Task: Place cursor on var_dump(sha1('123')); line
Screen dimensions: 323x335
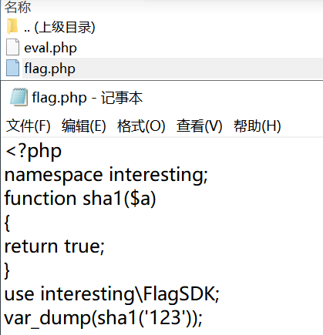Action: pyautogui.click(x=103, y=318)
